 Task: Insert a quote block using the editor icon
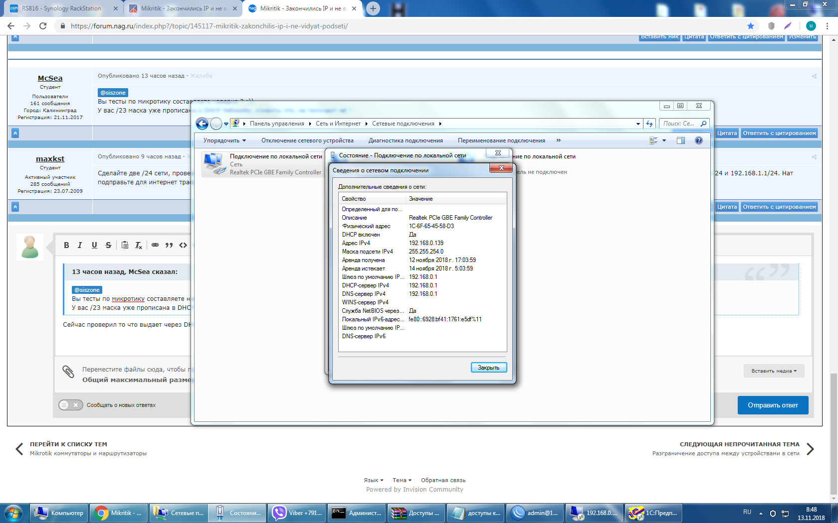[169, 245]
